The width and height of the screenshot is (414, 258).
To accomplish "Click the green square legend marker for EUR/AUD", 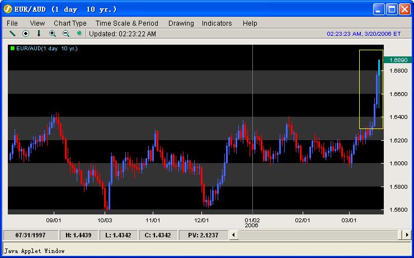I will click(12, 48).
